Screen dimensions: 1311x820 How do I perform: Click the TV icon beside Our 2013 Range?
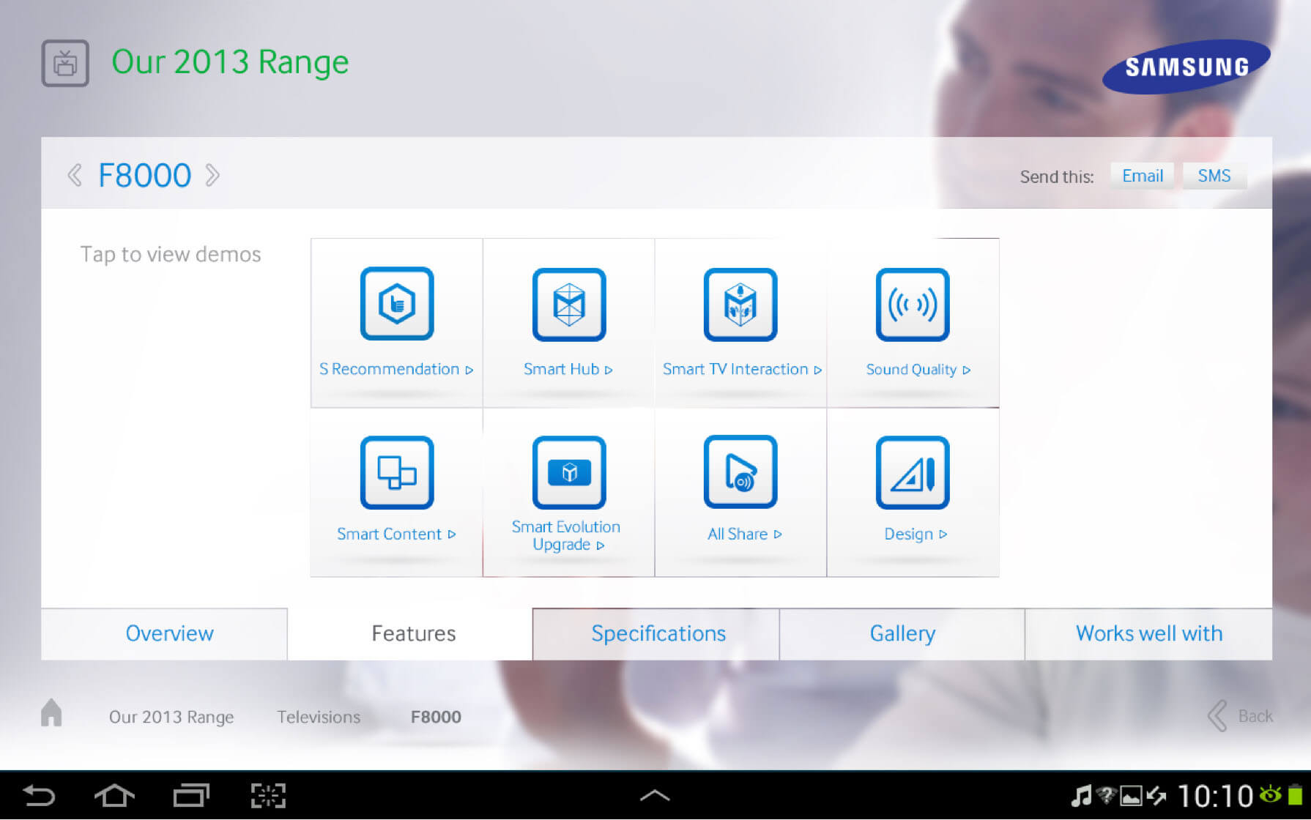(x=65, y=64)
